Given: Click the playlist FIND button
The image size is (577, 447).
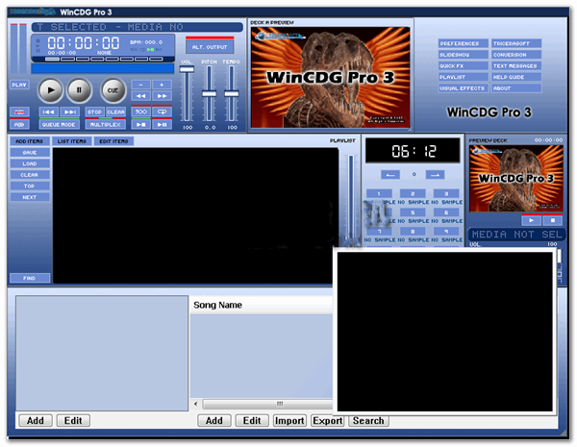Looking at the screenshot, I should click(x=30, y=279).
